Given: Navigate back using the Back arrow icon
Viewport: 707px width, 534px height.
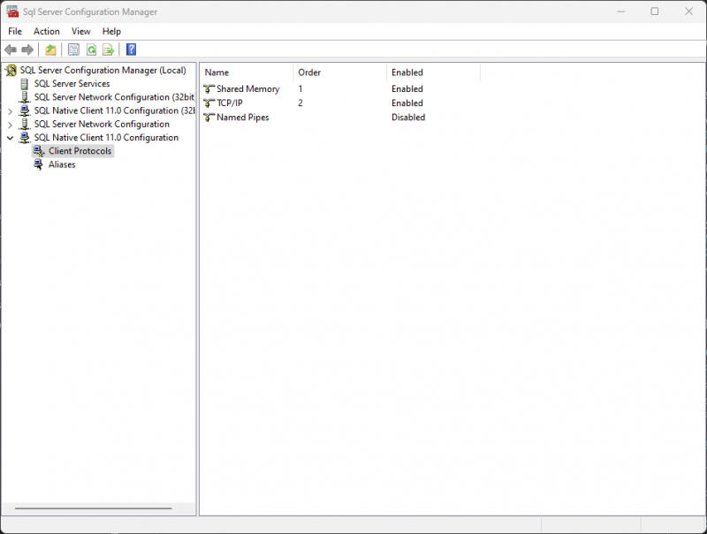Looking at the screenshot, I should tap(11, 50).
